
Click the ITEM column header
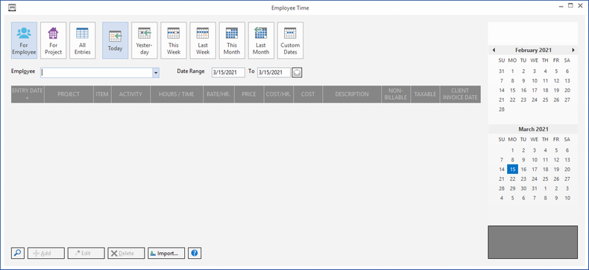coord(102,94)
